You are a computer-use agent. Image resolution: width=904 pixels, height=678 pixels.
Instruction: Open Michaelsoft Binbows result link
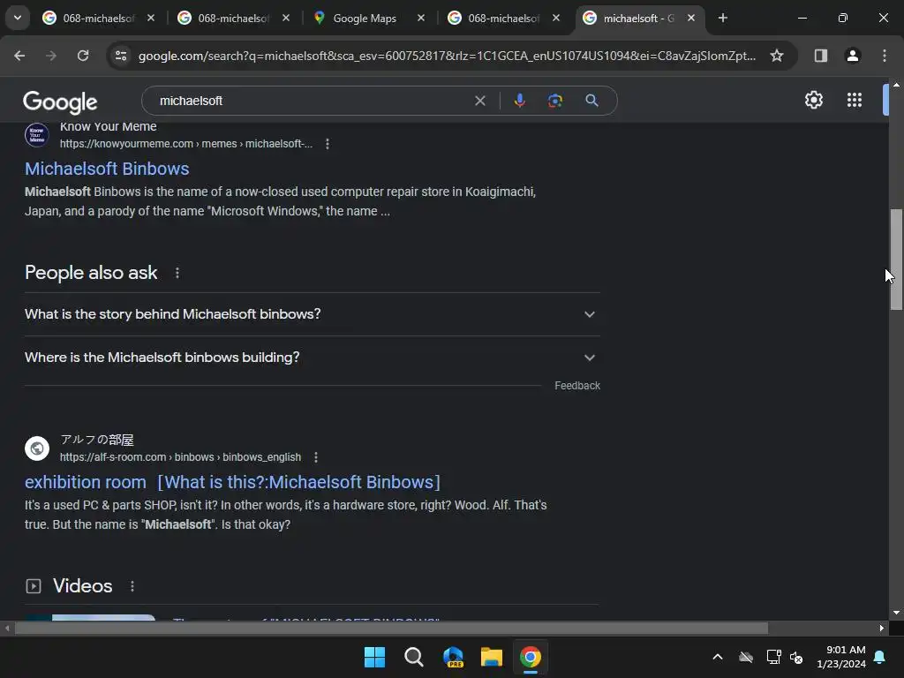(x=107, y=169)
